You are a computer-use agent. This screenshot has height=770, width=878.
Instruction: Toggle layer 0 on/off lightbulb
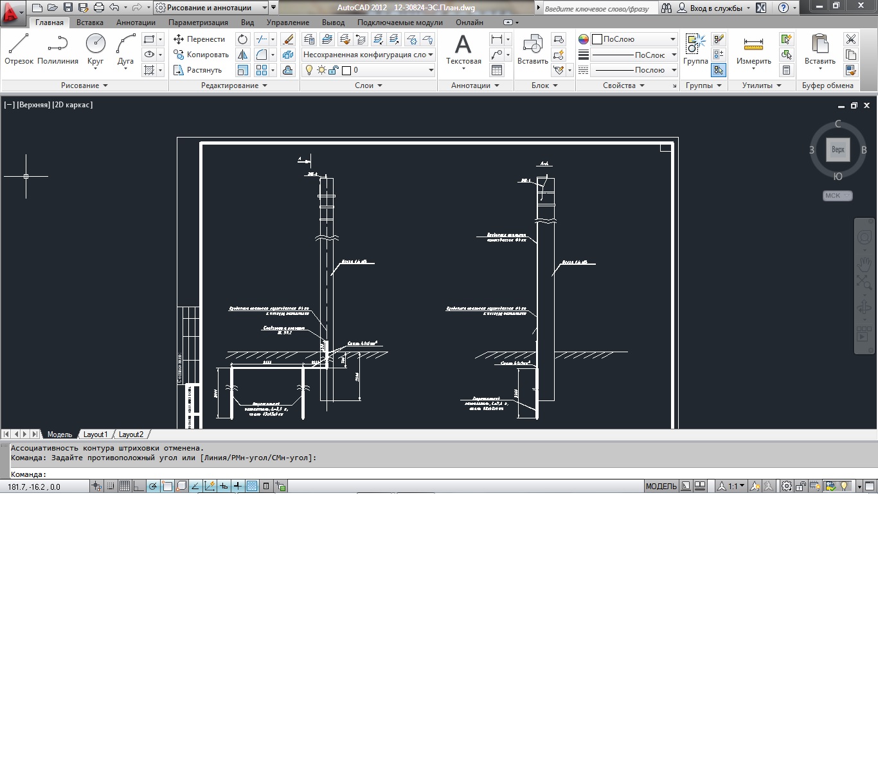309,70
